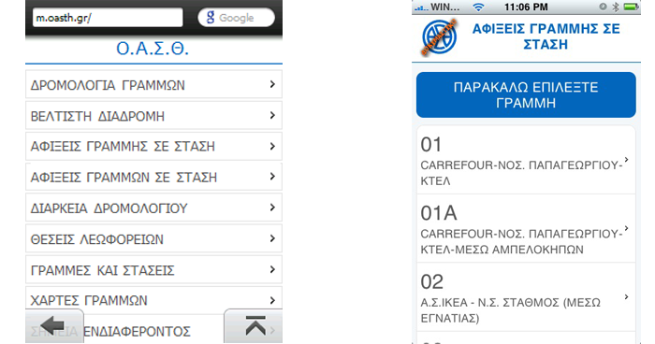Click the ΠΑΡΑΚΑΛΩ ΕΠΙΛΕΞΤΕ ΓΡΑΜΜΗ blue button
Image resolution: width=655 pixels, height=344 pixels.
point(526,94)
